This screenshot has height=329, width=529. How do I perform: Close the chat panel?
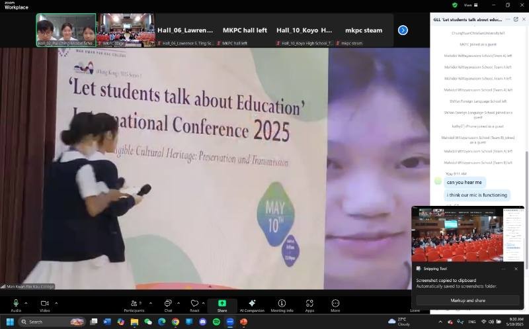pyautogui.click(x=524, y=19)
